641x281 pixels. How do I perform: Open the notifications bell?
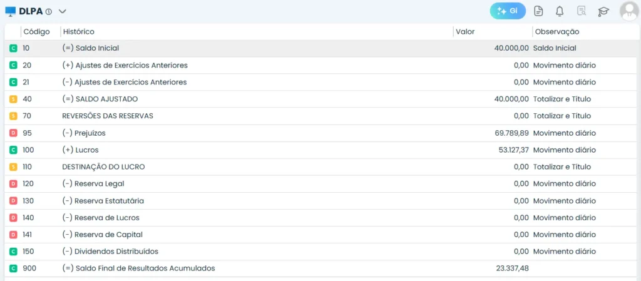[x=560, y=11]
